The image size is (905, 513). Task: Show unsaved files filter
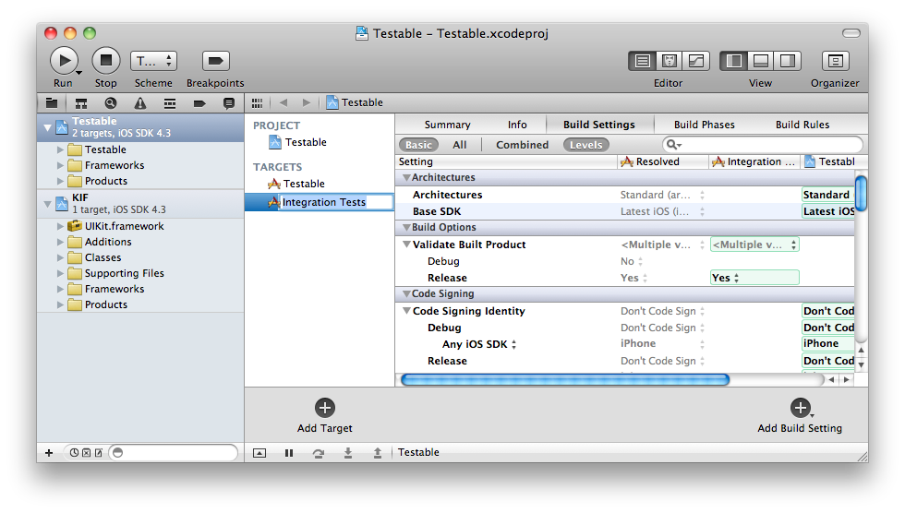tap(99, 452)
